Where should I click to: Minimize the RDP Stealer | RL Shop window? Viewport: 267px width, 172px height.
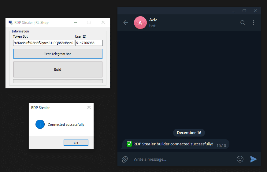click(x=75, y=23)
